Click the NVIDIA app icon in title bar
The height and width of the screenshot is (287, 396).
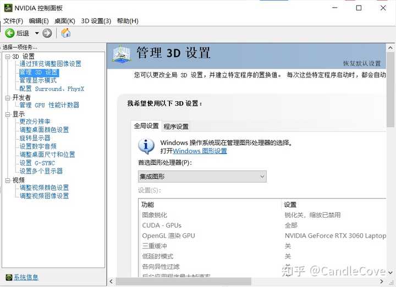tap(8, 8)
